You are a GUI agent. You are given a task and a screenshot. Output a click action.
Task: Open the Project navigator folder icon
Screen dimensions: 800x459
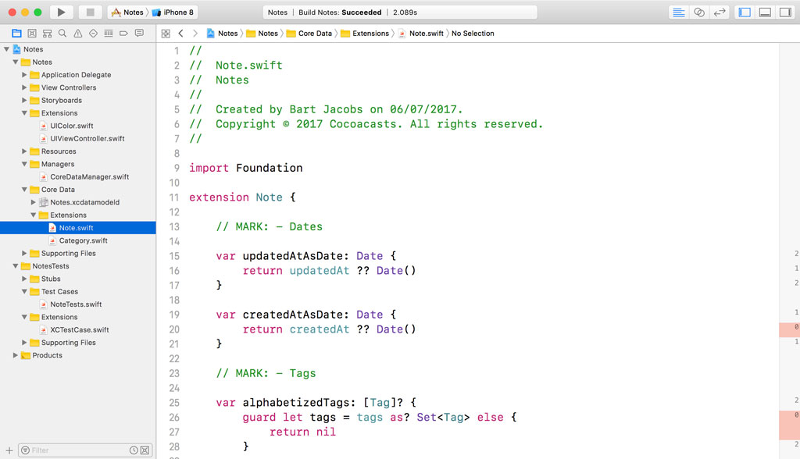[16, 33]
